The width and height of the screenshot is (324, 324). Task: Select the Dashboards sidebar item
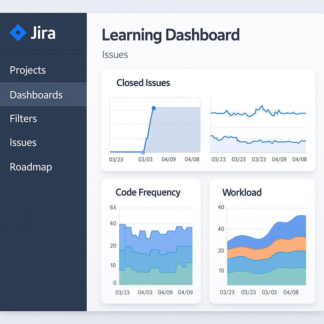click(x=36, y=95)
